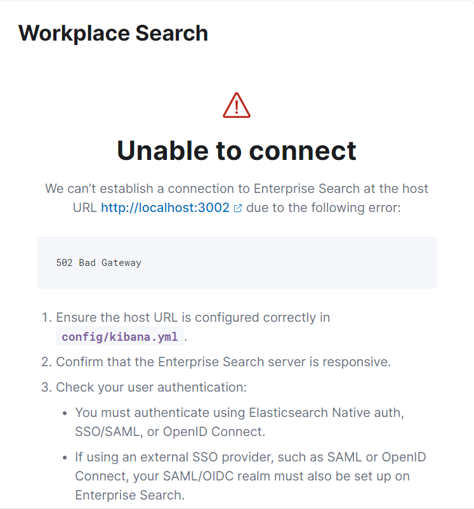Click the red warning triangle icon
This screenshot has height=509, width=474.
(237, 105)
